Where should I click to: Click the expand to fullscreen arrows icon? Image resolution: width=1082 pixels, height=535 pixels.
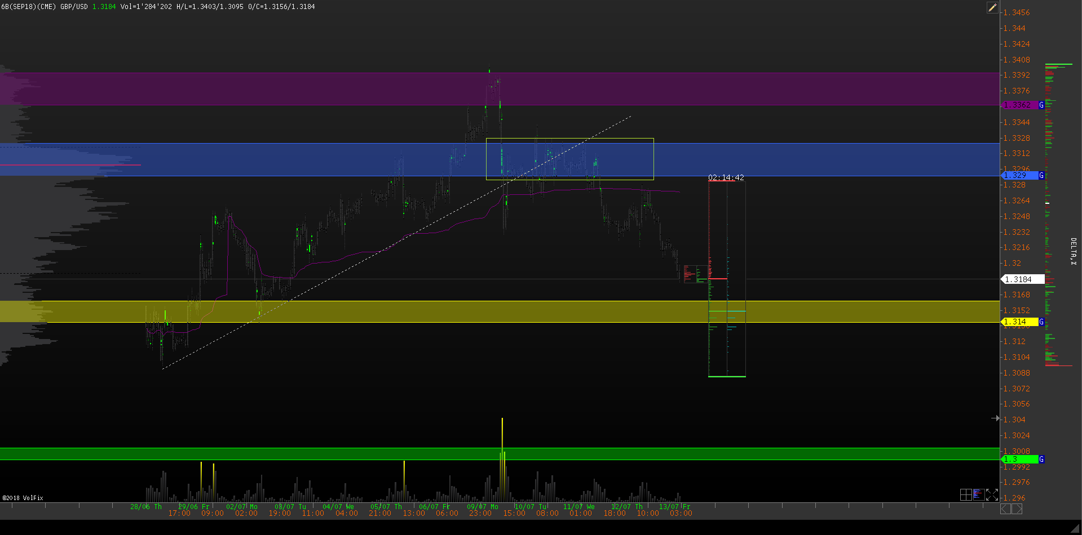tap(992, 494)
